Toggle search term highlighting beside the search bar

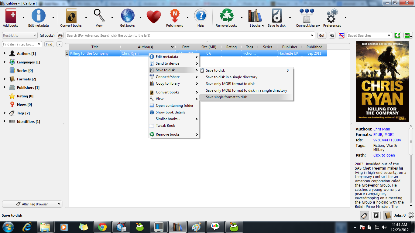pyautogui.click(x=341, y=35)
